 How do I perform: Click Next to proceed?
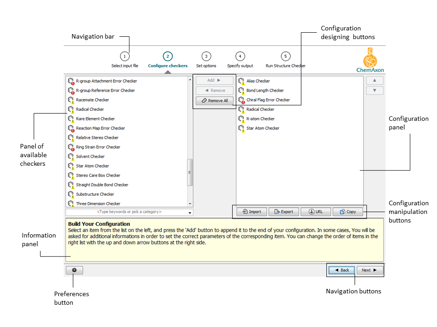370,270
